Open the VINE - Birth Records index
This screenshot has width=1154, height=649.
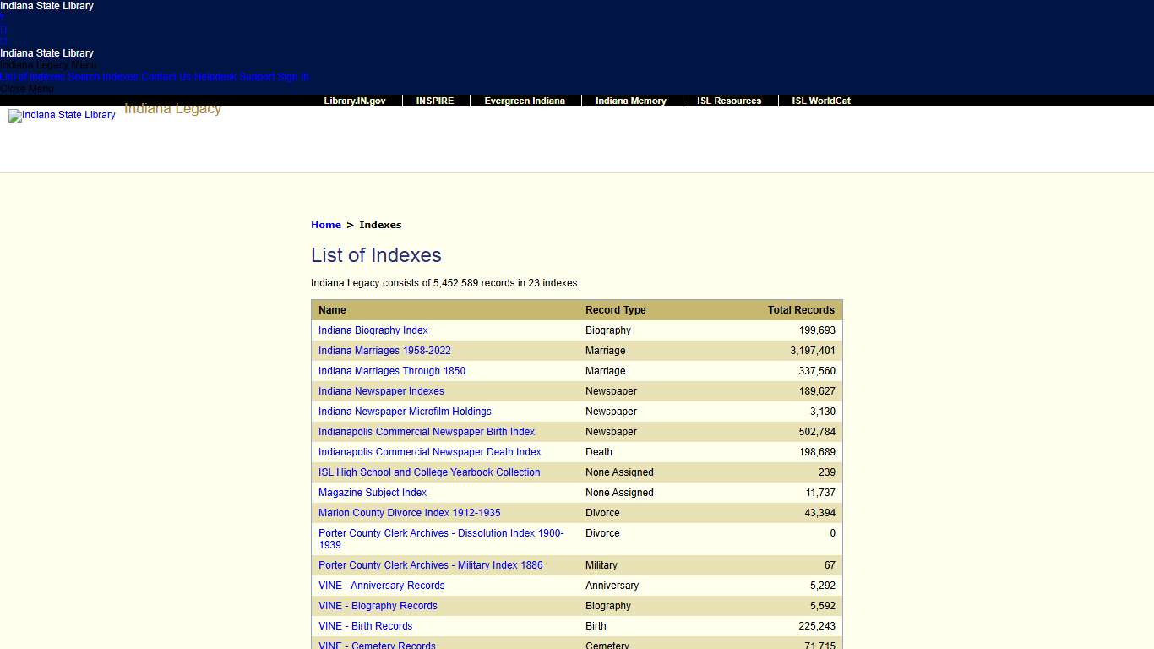coord(366,626)
